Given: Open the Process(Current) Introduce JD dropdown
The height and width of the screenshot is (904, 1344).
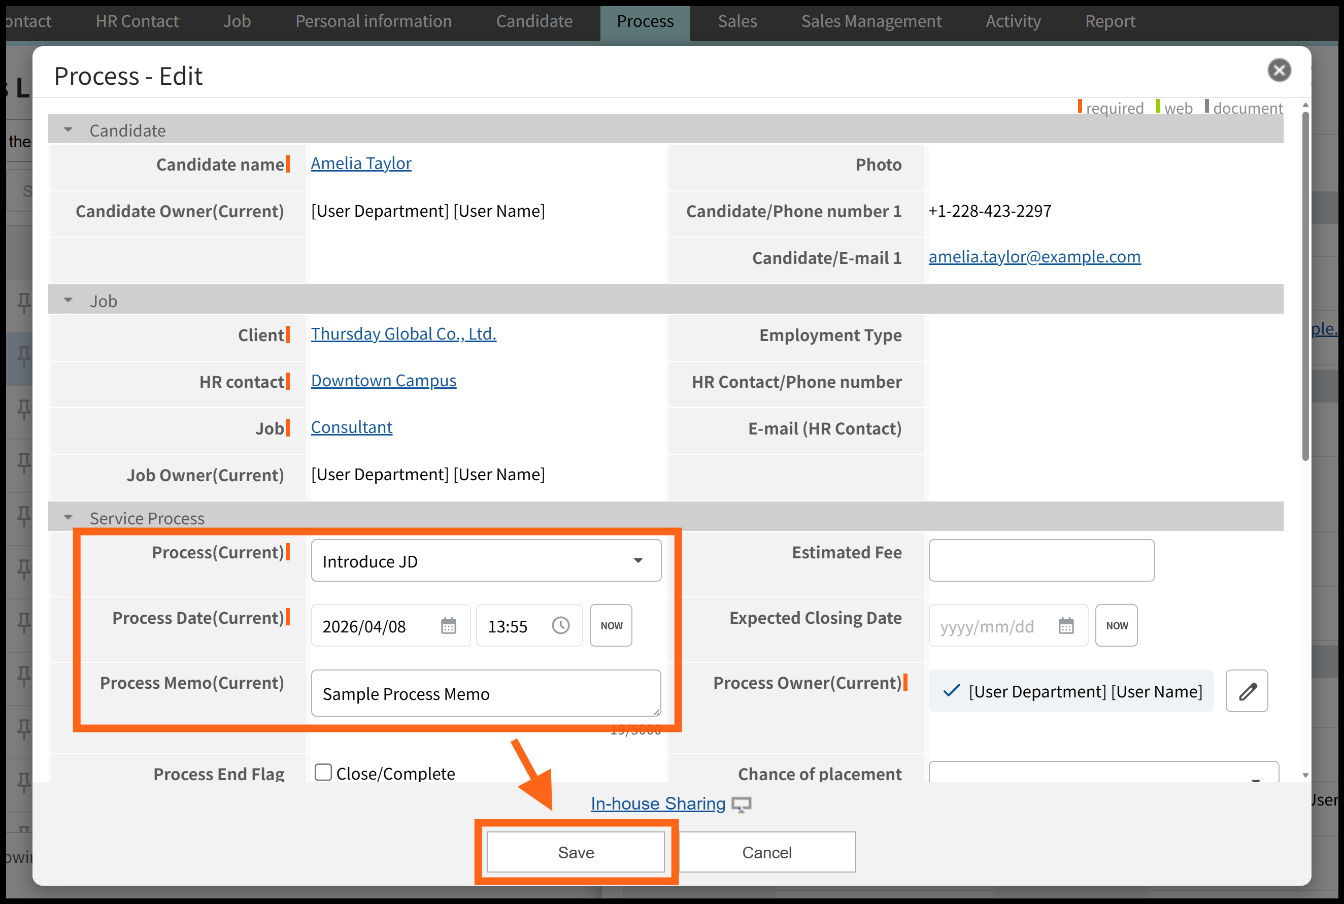Looking at the screenshot, I should pyautogui.click(x=486, y=560).
